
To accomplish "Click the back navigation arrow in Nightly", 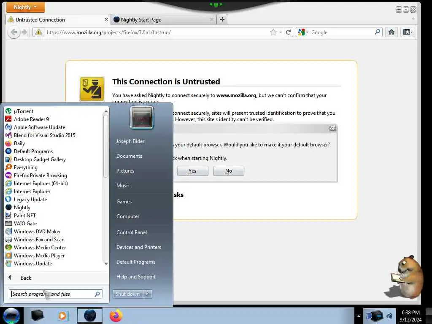I will click(13, 32).
